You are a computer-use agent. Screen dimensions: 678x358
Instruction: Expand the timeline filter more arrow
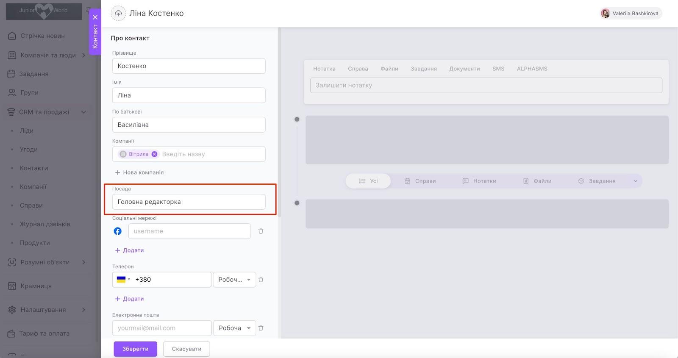click(x=635, y=181)
